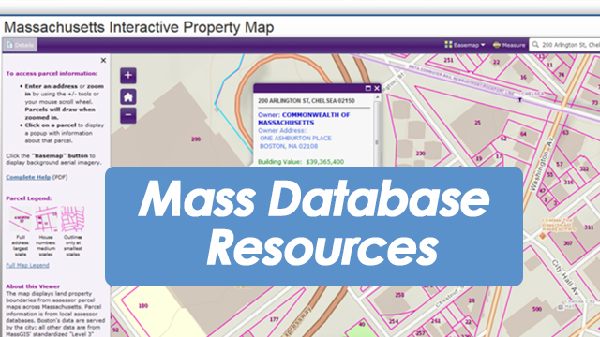Return map to home extent
The height and width of the screenshot is (337, 600).
pos(128,97)
